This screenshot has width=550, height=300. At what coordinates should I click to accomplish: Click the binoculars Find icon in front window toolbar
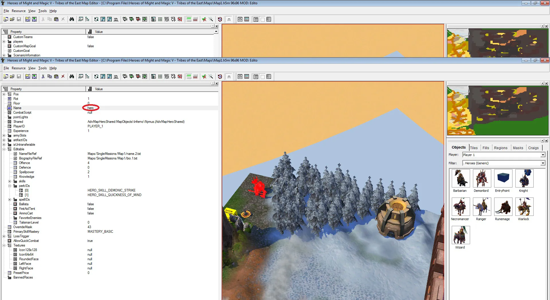pyautogui.click(x=72, y=76)
